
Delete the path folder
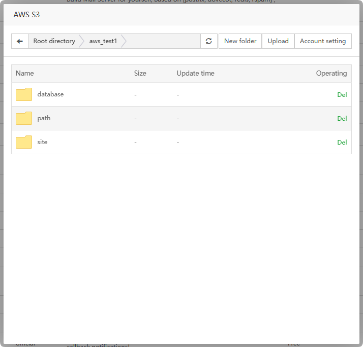pos(342,119)
